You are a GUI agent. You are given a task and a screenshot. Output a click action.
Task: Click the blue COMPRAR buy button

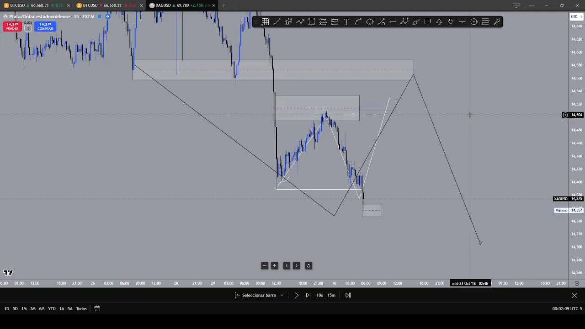[x=45, y=27]
